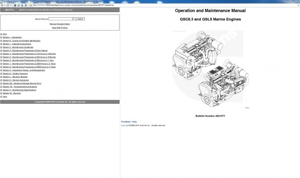Viewport: 300px width, 178px height.
Task: Expand Section TS - Troubleshooting Symptoms node
Action: click(x=1, y=86)
